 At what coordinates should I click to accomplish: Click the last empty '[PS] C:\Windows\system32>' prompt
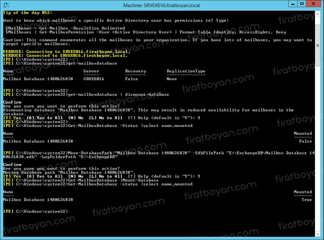click(x=35, y=211)
